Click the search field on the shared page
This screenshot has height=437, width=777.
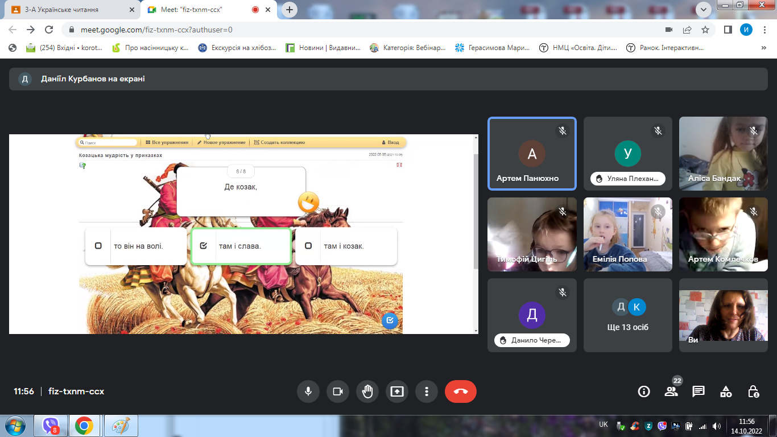coord(108,142)
